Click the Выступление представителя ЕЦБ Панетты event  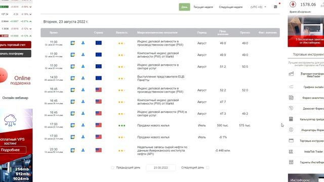point(161,78)
